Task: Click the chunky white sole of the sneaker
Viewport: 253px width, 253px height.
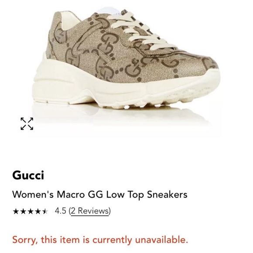Action: pos(123,90)
